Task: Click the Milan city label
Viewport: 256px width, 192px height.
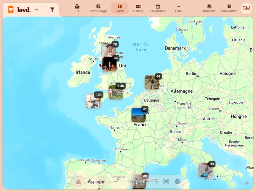Action: 182,140
